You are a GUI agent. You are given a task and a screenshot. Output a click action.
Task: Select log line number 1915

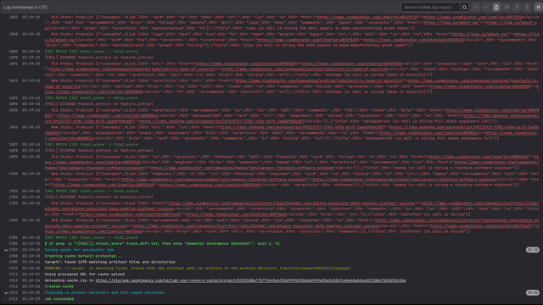pos(14,299)
